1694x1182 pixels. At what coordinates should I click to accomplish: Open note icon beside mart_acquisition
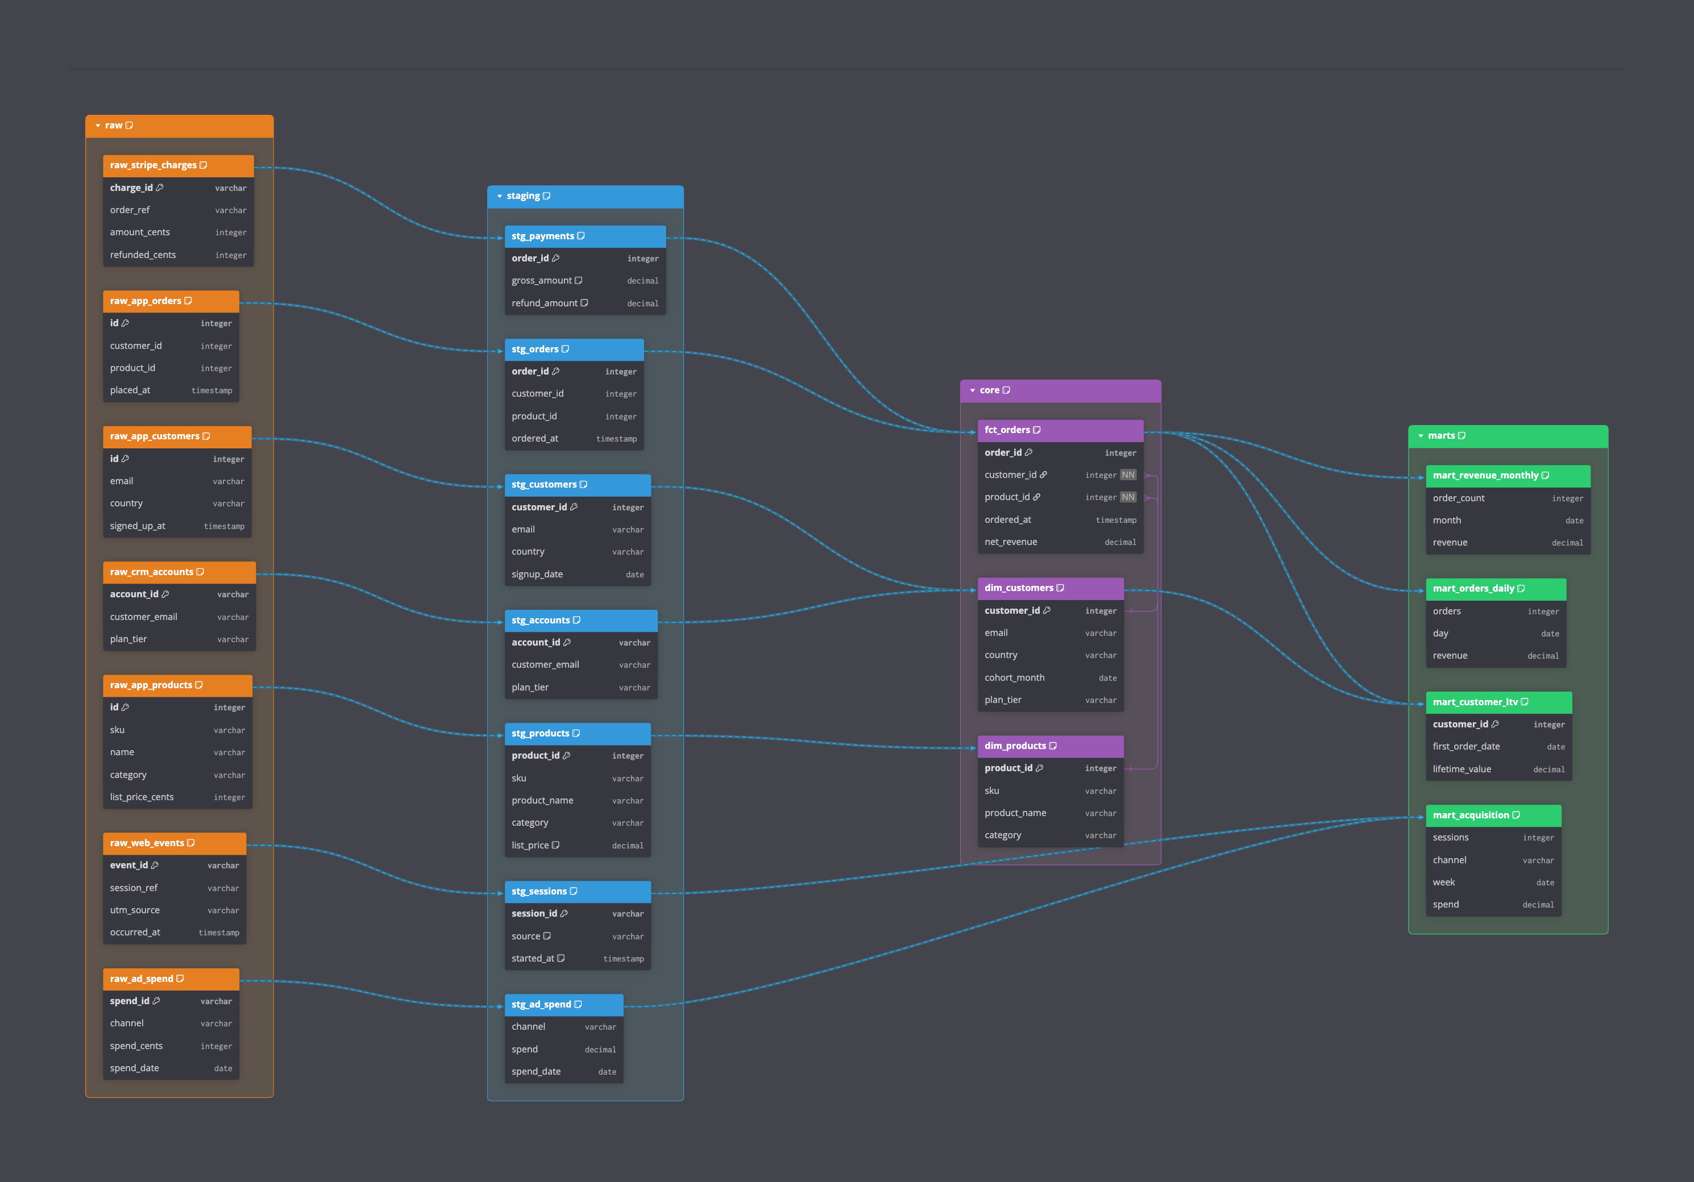pyautogui.click(x=1516, y=815)
